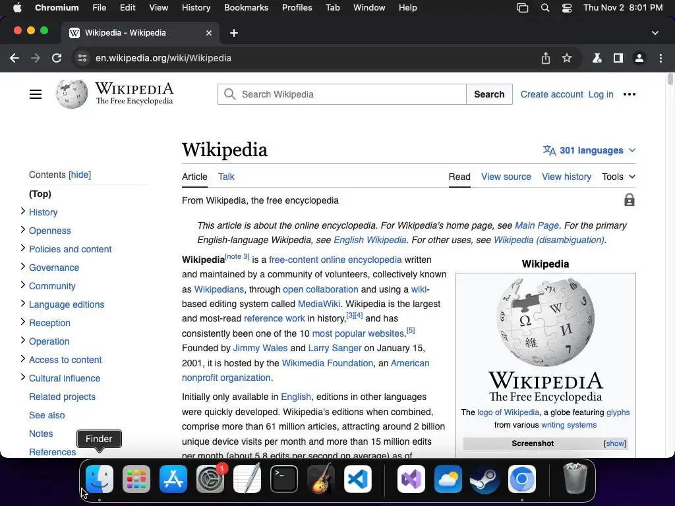Switch to the Talk tab
The image size is (675, 506).
coord(226,177)
